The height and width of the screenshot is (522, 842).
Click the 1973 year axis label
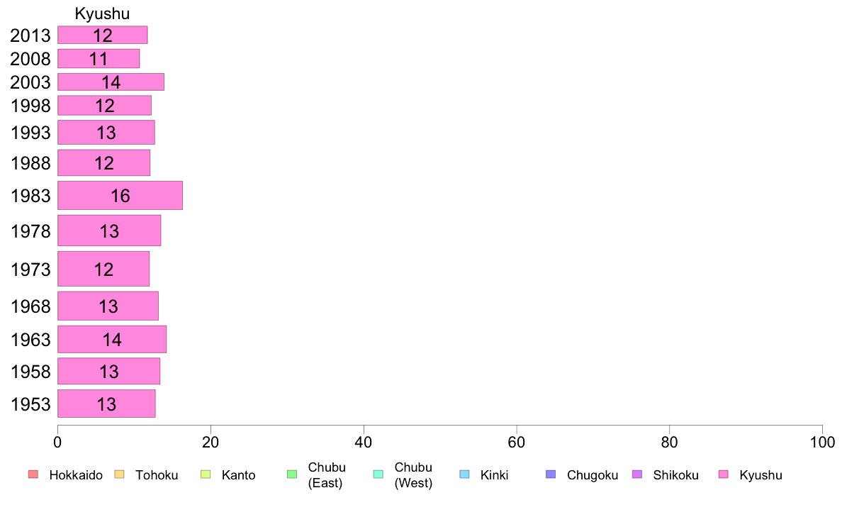tap(30, 270)
